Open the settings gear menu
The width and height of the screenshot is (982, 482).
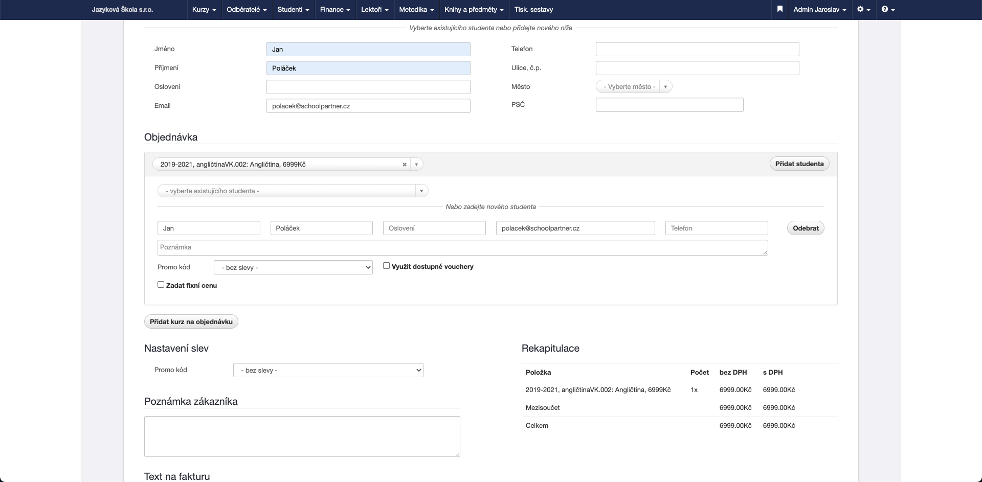(x=863, y=9)
